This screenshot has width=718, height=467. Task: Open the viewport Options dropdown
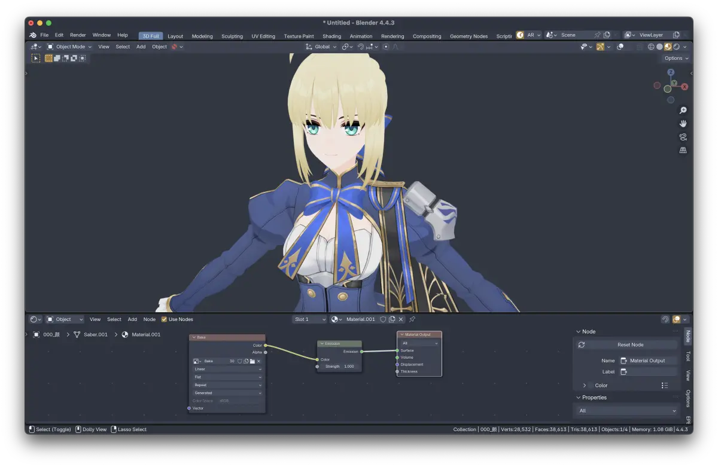(676, 58)
